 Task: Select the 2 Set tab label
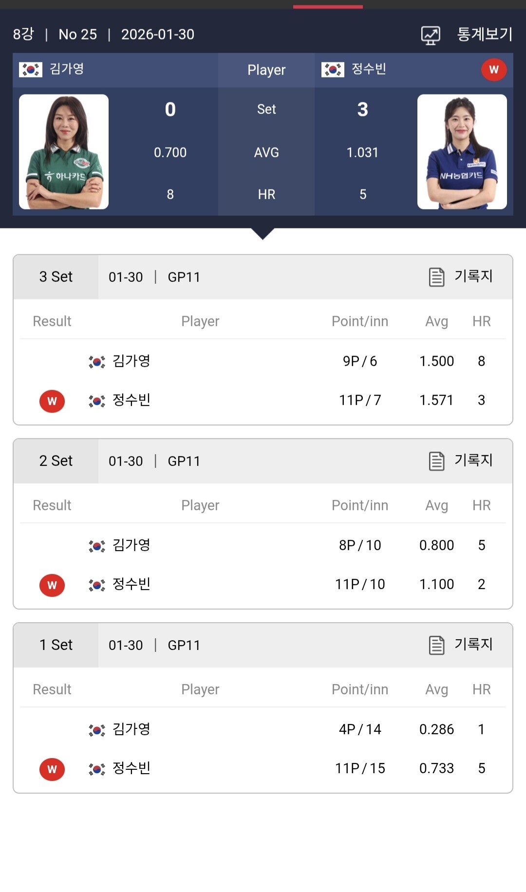(x=56, y=461)
